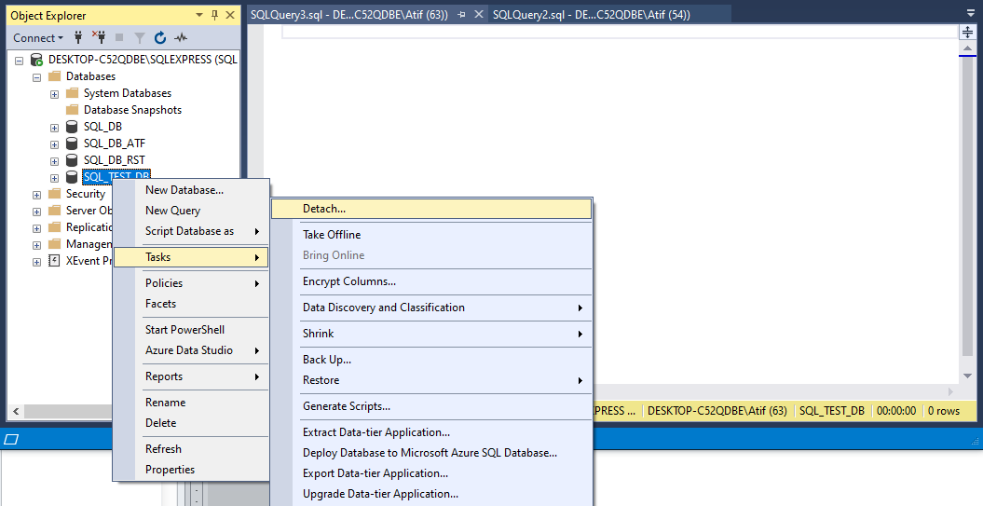
Task: Open the Tasks submenu
Action: (191, 257)
